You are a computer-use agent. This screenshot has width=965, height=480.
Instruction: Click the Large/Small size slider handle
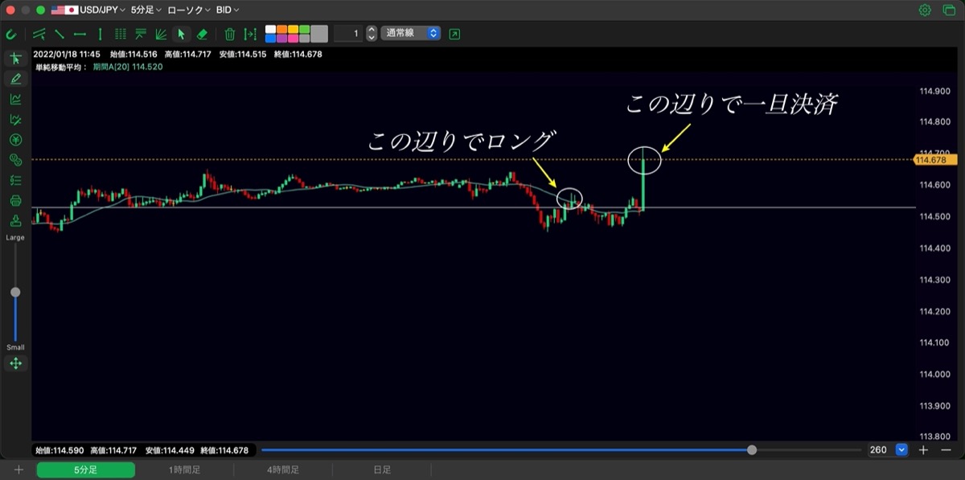15,293
